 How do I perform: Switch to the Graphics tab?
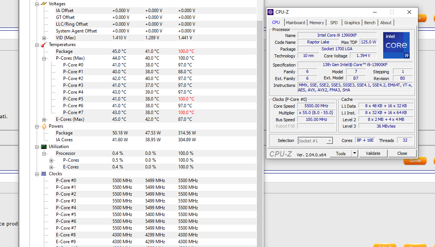(x=352, y=23)
